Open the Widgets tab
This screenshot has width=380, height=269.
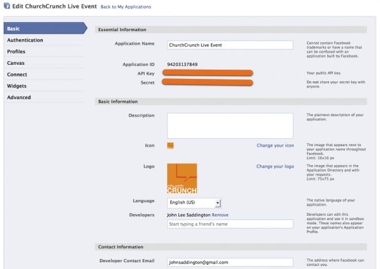[x=44, y=86]
